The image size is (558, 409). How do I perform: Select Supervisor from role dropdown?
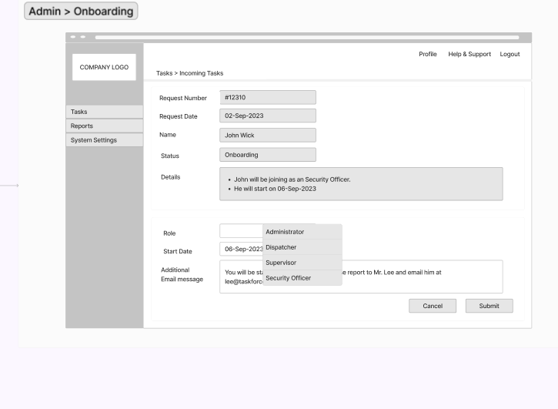[x=302, y=263]
